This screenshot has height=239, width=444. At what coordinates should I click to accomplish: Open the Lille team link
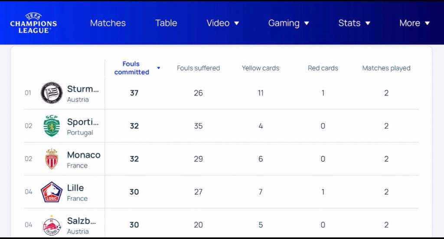pos(75,188)
